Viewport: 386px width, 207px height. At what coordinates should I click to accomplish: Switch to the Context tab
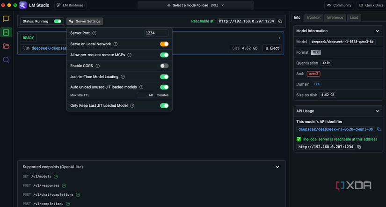point(313,17)
